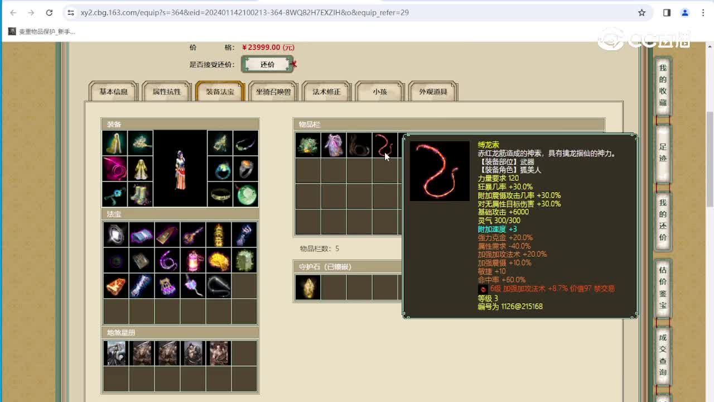Click the 缚龙索 item name in tooltip
Image resolution: width=714 pixels, height=402 pixels.
coord(489,145)
